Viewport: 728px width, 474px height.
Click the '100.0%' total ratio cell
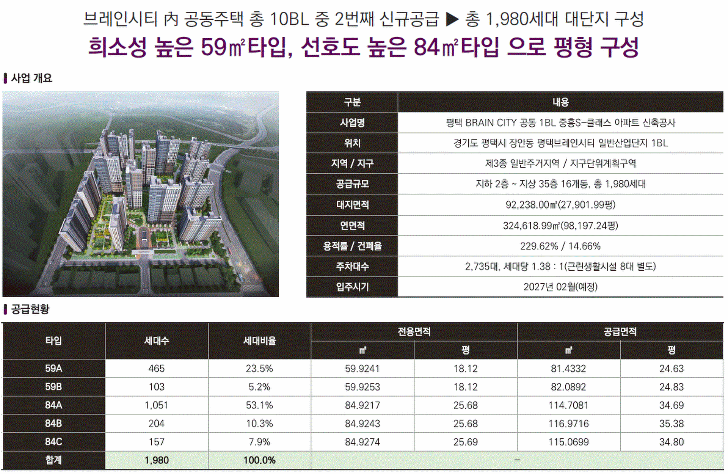coord(259,460)
